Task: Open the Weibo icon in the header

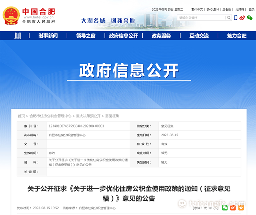Action: [242, 18]
